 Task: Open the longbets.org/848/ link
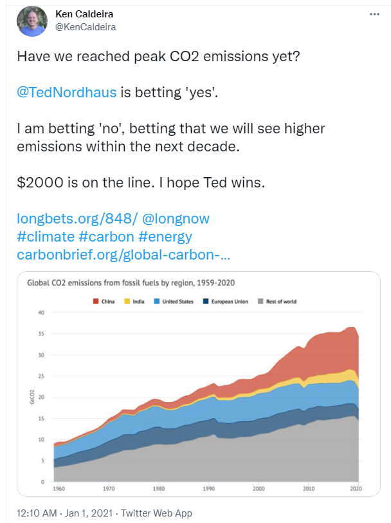tap(77, 219)
